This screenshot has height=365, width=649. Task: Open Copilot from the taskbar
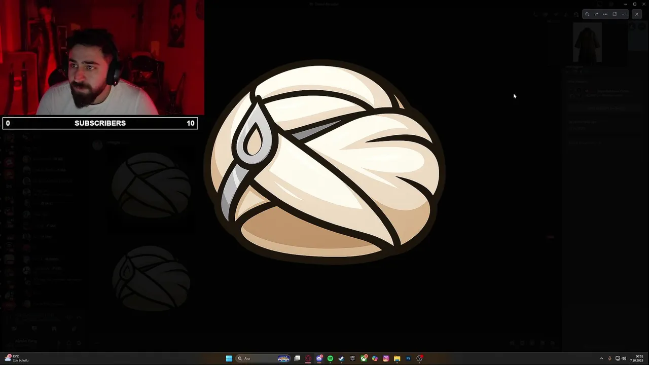point(375,358)
